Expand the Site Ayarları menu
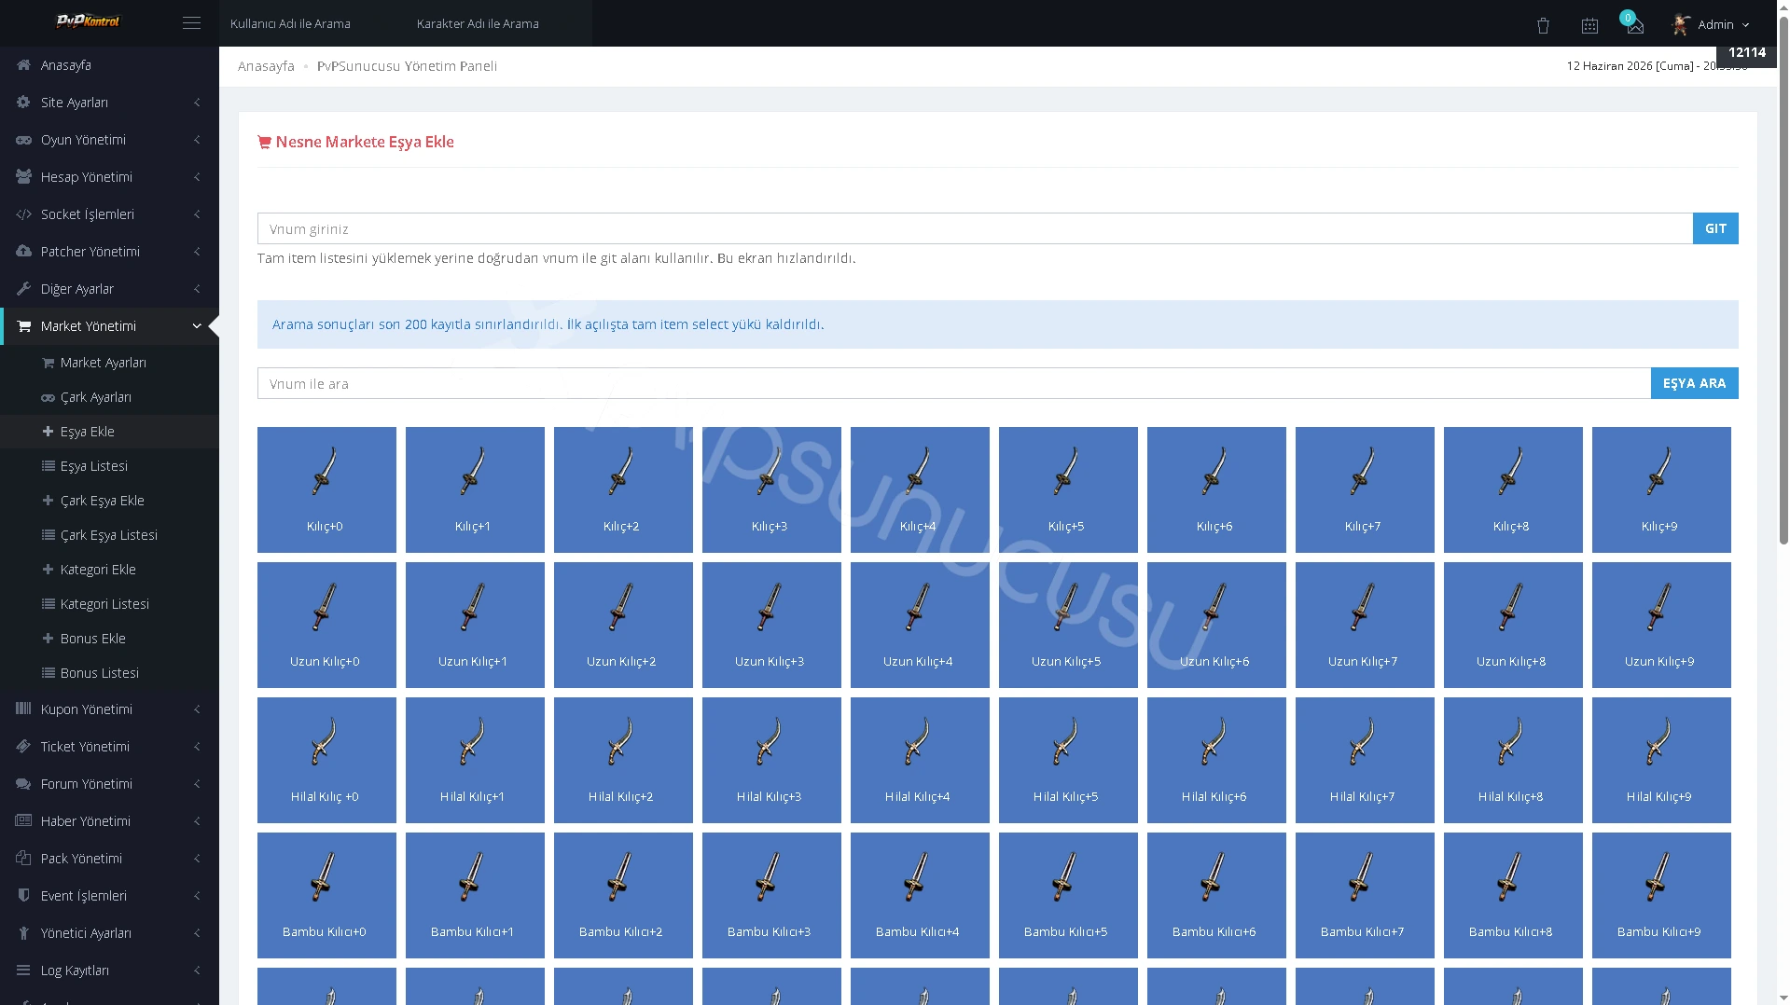The width and height of the screenshot is (1790, 1005). [x=109, y=103]
